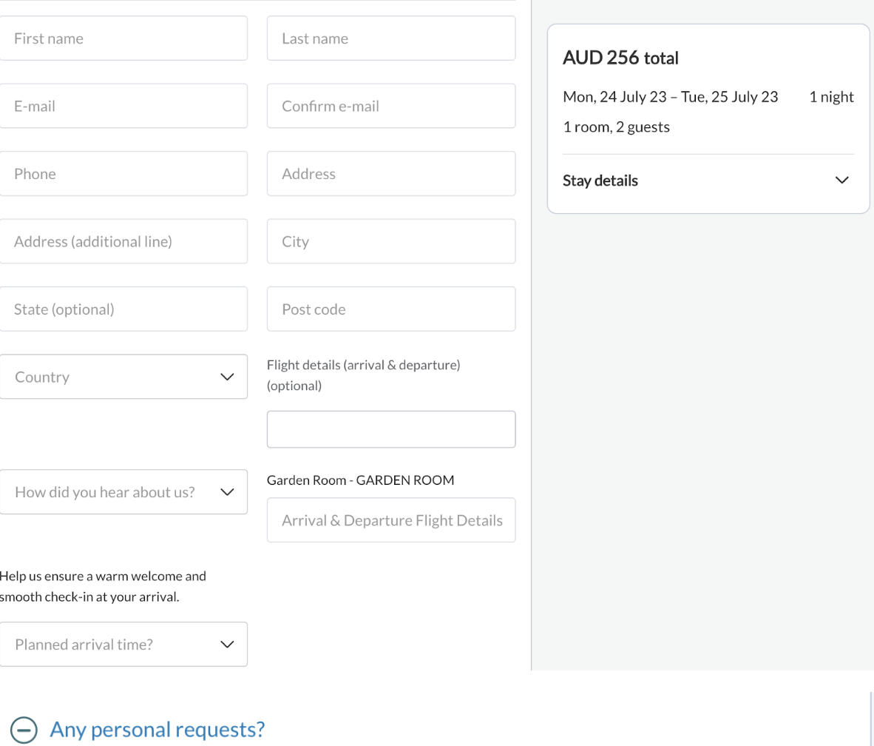Image resolution: width=874 pixels, height=746 pixels.
Task: Click Arrival & Departure Flight Details field
Action: coord(390,520)
